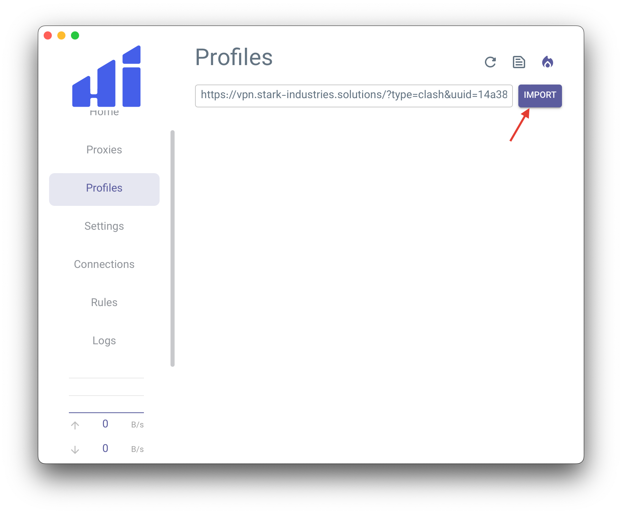The height and width of the screenshot is (514, 622).
Task: Click the download speed arrow icon
Action: pyautogui.click(x=75, y=450)
